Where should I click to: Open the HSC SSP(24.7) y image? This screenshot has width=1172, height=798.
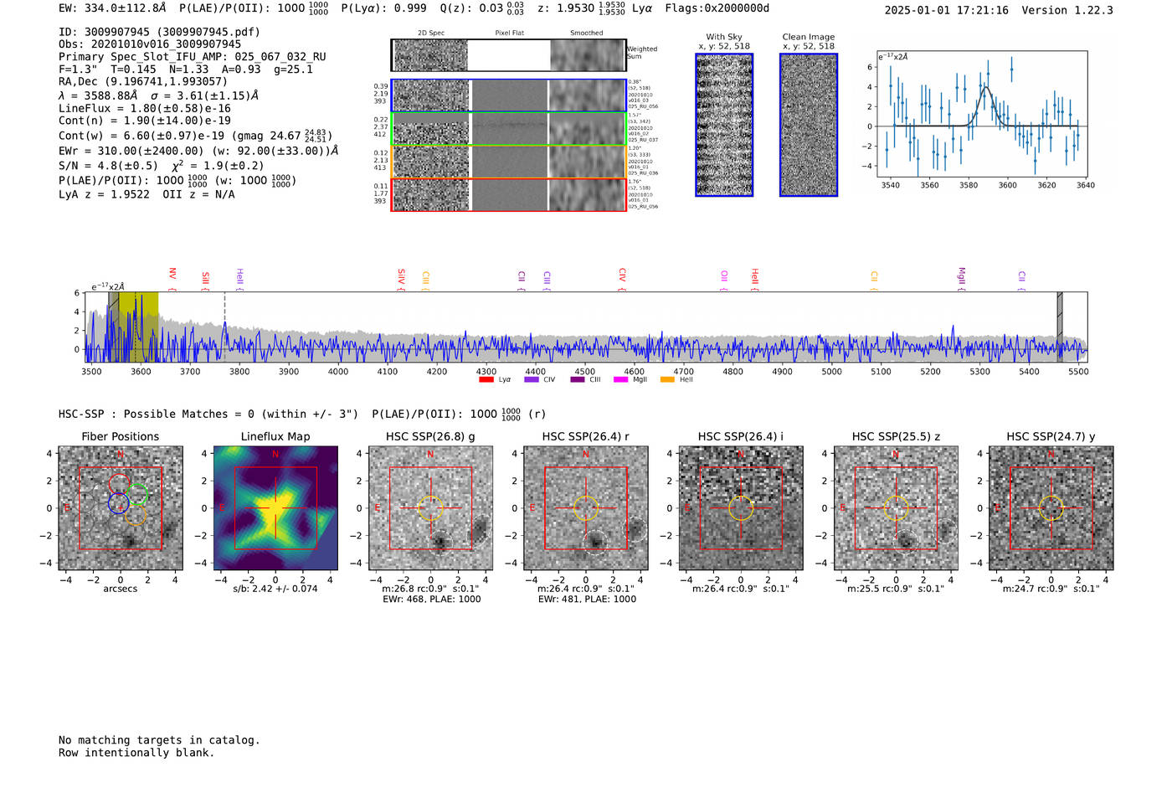(1051, 508)
